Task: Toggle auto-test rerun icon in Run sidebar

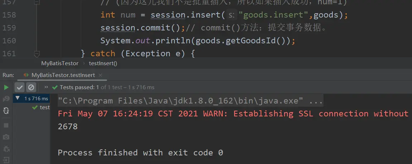Action: [6, 111]
